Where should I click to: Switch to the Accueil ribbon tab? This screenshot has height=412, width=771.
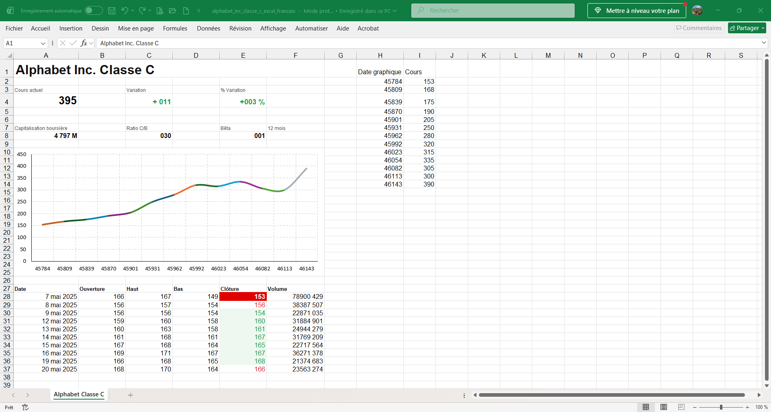click(41, 28)
